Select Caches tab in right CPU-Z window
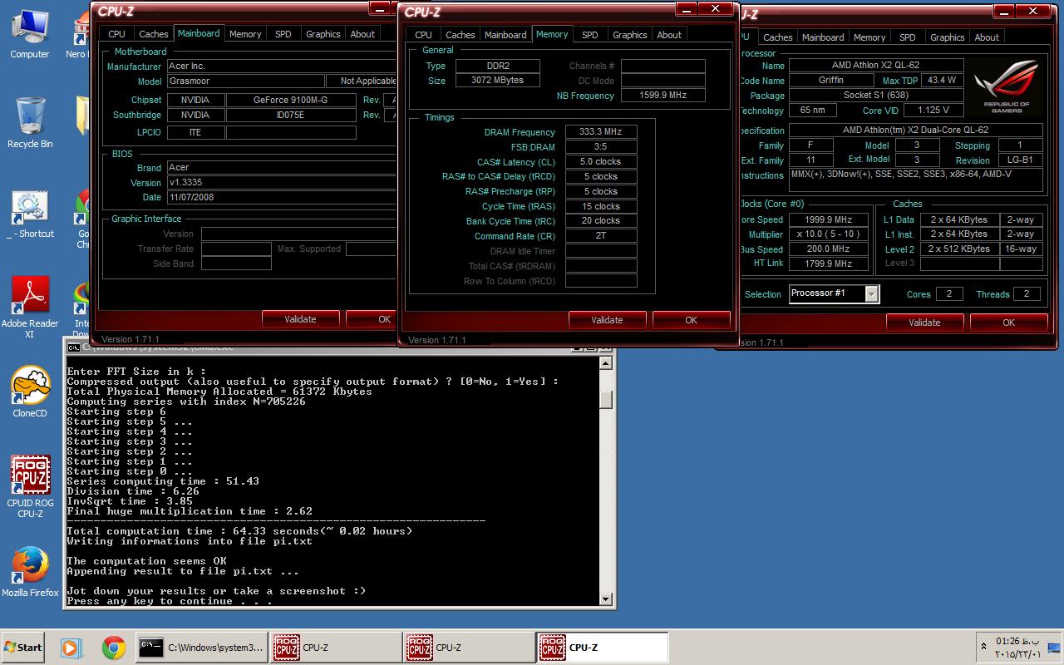Image resolution: width=1064 pixels, height=665 pixels. tap(777, 37)
